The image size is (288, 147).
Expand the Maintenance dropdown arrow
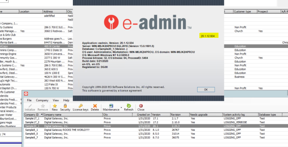121,107
